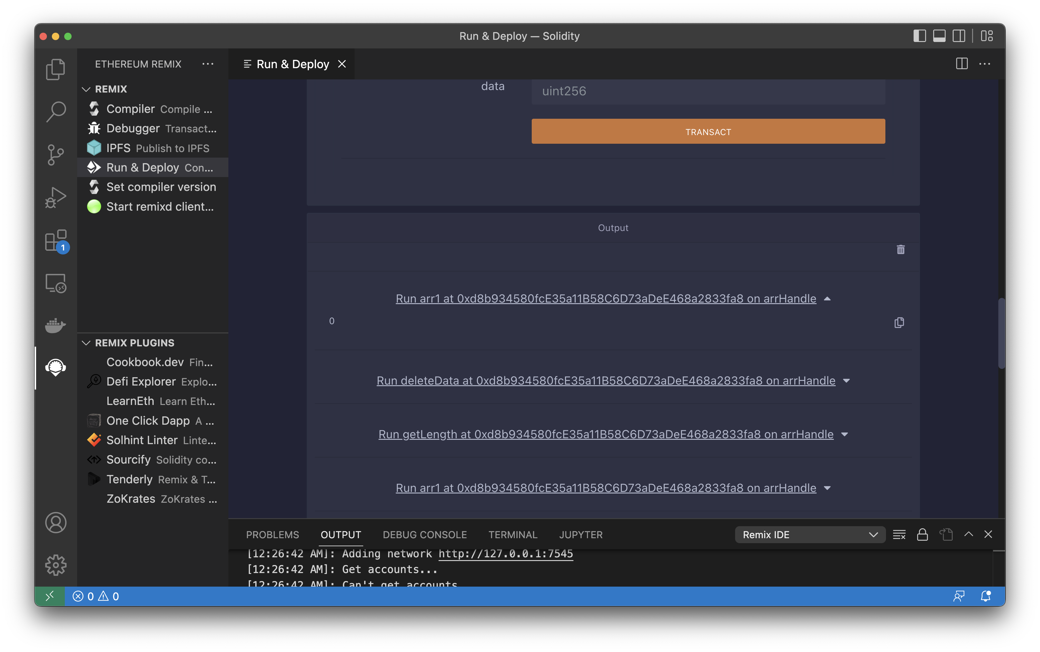Screen dimensions: 1040x652
Task: Switch to the PROBLEMS panel tab
Action: click(272, 535)
